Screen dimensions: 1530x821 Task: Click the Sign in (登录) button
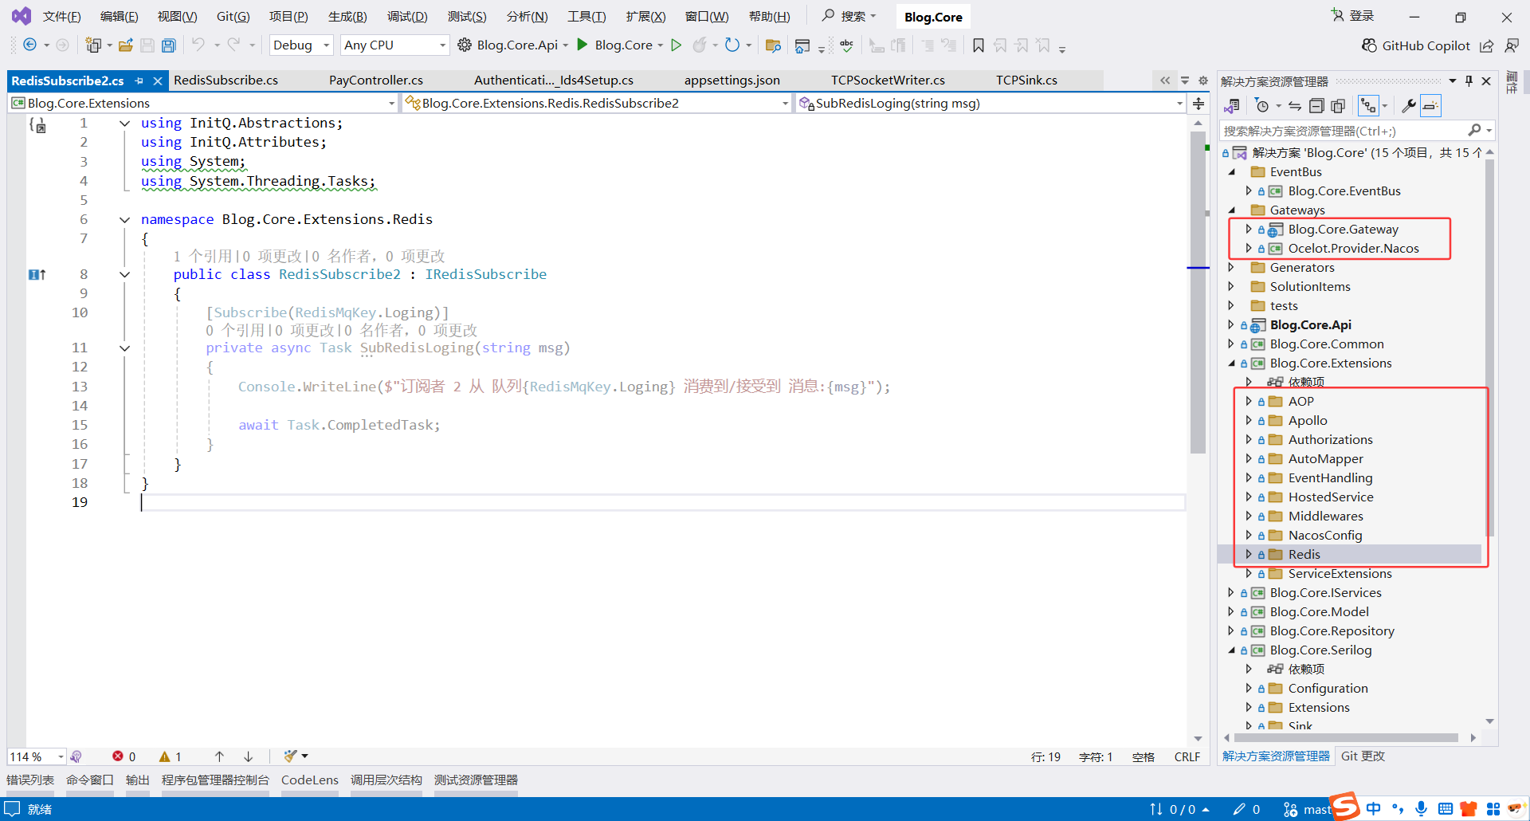pyautogui.click(x=1352, y=16)
